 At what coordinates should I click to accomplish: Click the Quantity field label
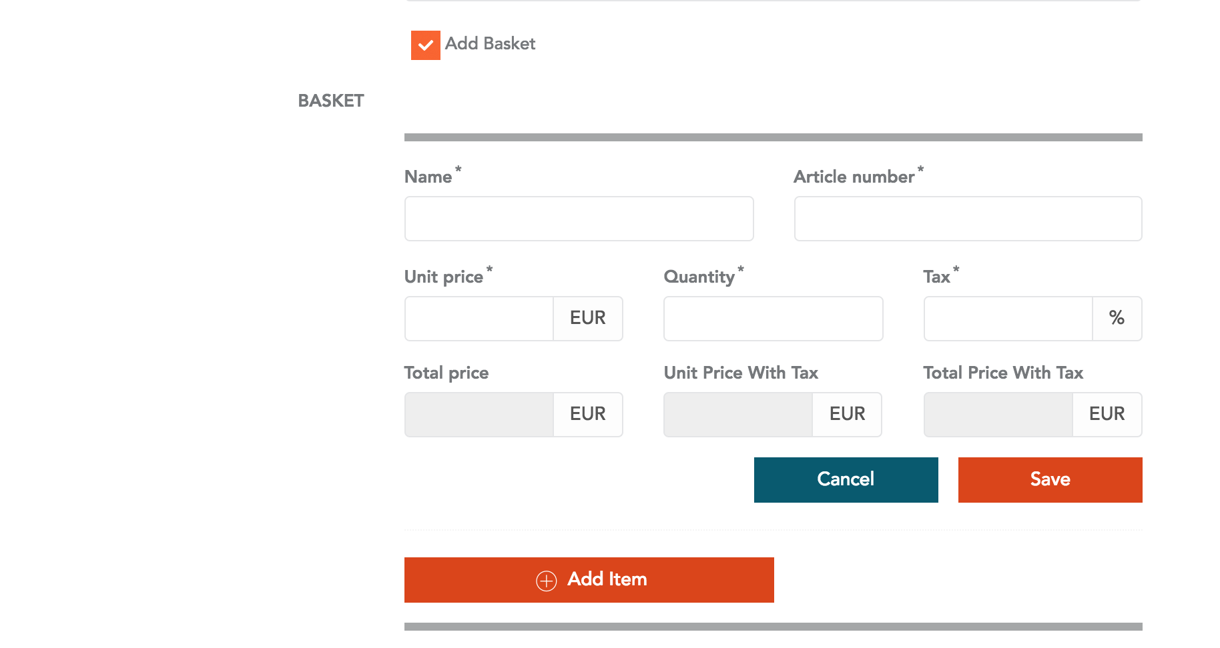point(699,277)
